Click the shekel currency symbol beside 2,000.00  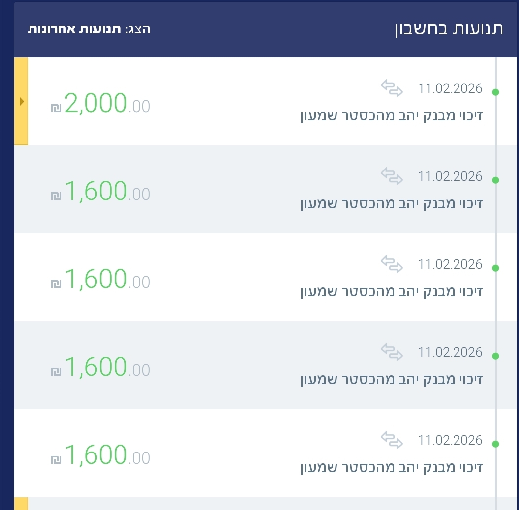pyautogui.click(x=56, y=108)
